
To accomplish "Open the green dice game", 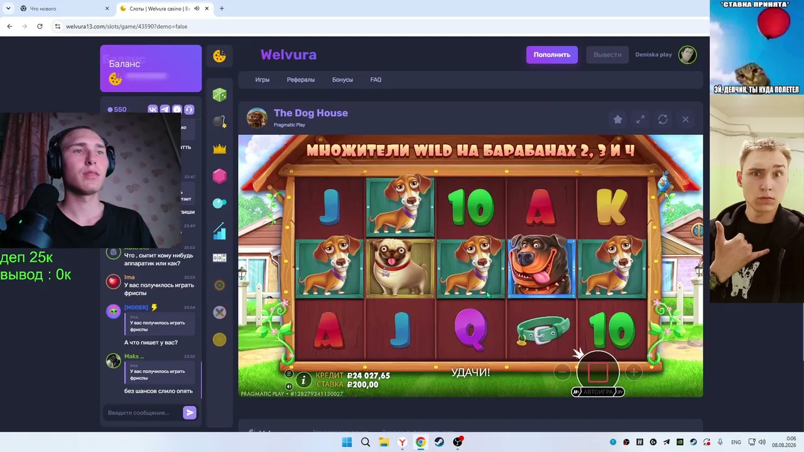I will (219, 95).
